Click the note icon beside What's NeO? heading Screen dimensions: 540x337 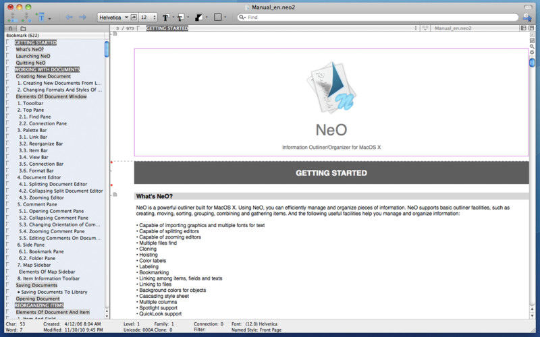point(115,195)
